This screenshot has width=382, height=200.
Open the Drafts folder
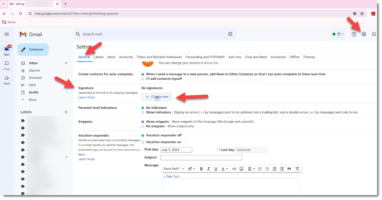(33, 92)
